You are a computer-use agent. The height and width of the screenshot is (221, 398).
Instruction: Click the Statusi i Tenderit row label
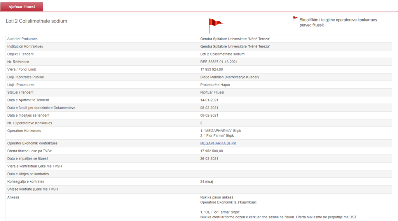(20, 92)
